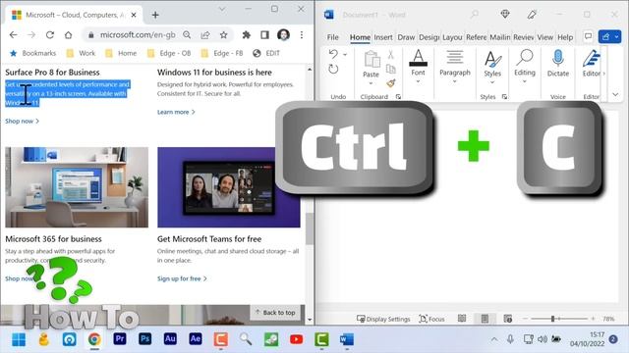Switch to Web Layout view in Word
The width and height of the screenshot is (629, 353).
tap(507, 319)
